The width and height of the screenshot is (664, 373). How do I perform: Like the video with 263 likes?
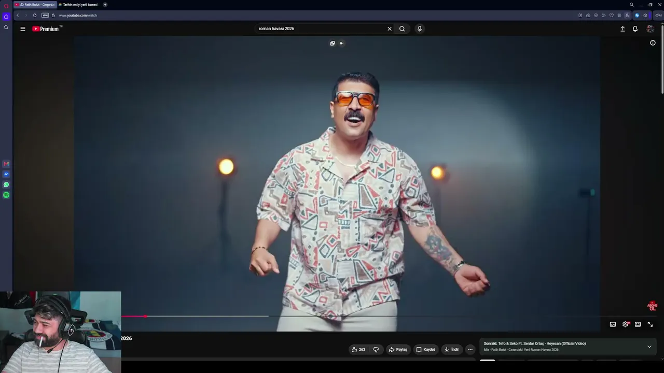click(358, 350)
